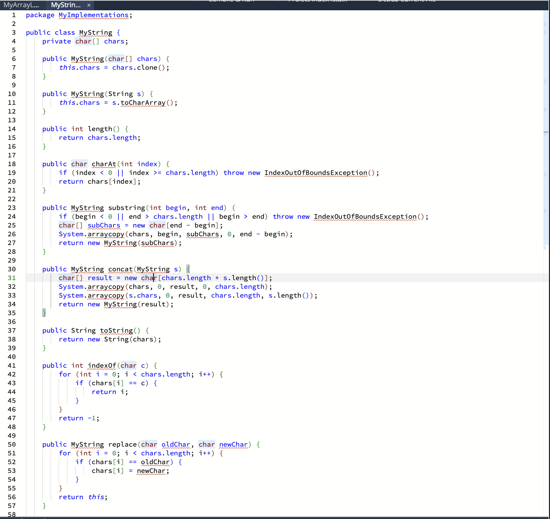Click line number 1 in the gutter
The image size is (550, 519).
click(14, 15)
